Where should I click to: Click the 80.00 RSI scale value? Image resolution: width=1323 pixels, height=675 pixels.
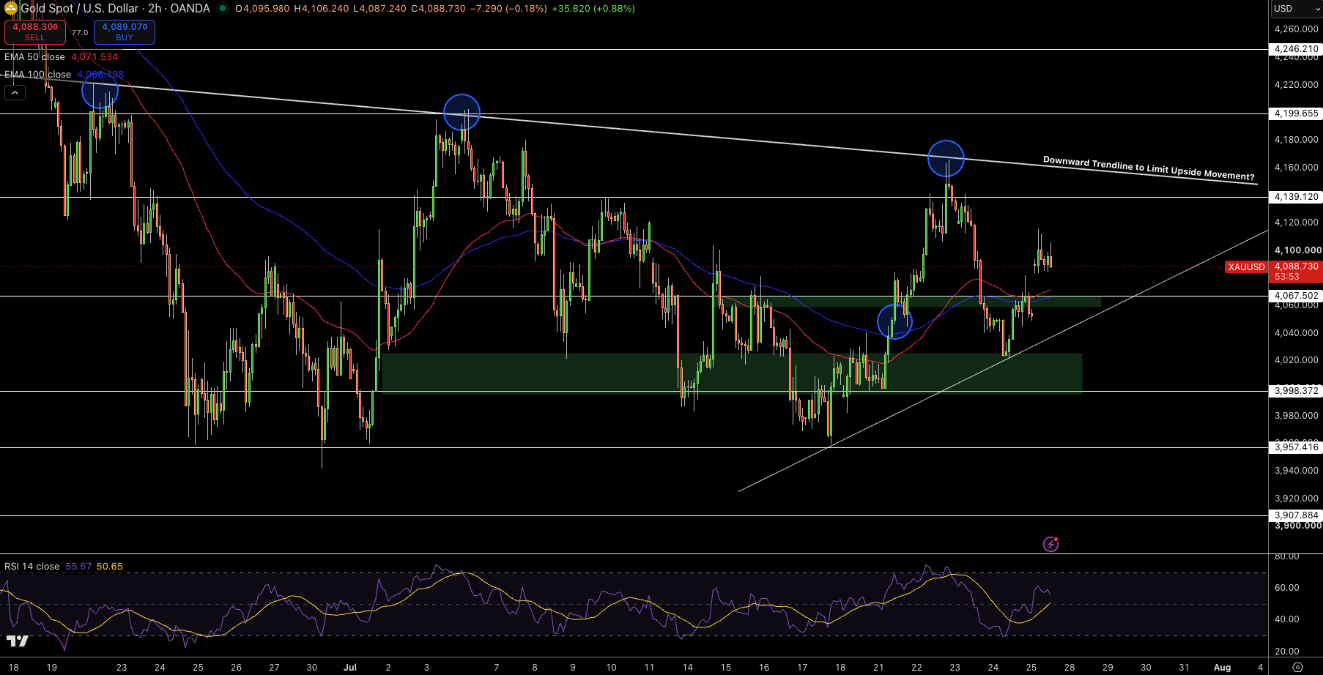1287,556
